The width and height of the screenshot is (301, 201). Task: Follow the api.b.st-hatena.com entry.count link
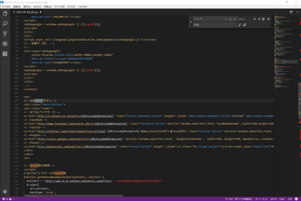click(78, 181)
